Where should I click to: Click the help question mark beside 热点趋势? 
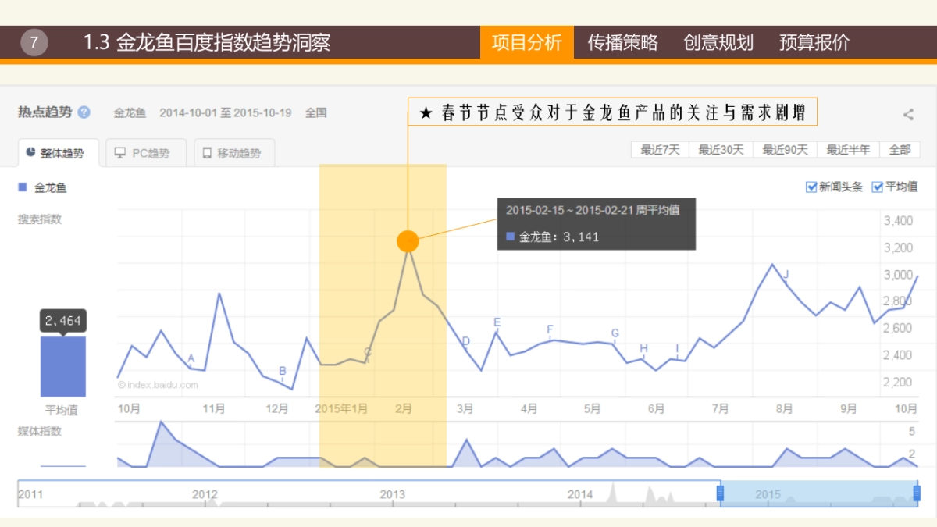coord(84,112)
